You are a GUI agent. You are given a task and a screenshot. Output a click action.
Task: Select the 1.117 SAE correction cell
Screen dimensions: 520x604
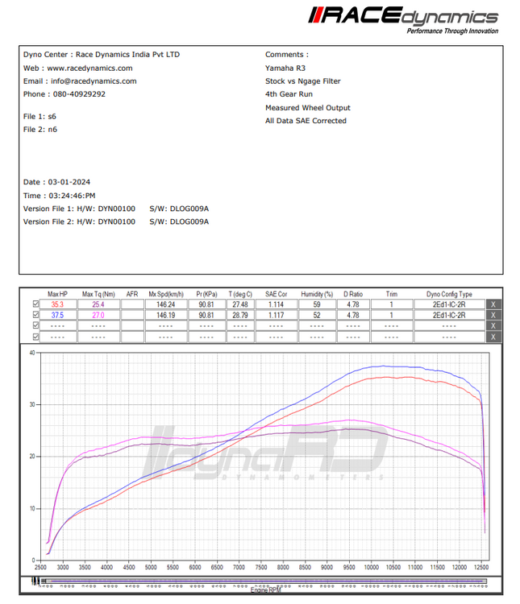click(x=277, y=315)
